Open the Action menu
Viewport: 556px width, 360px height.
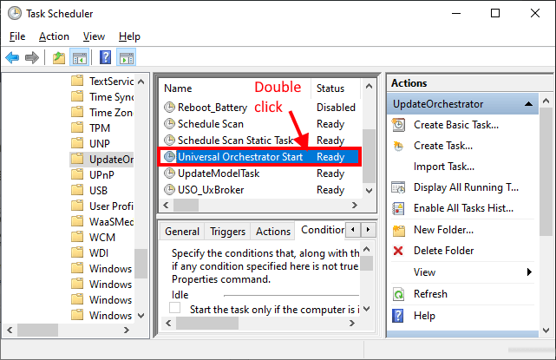54,36
